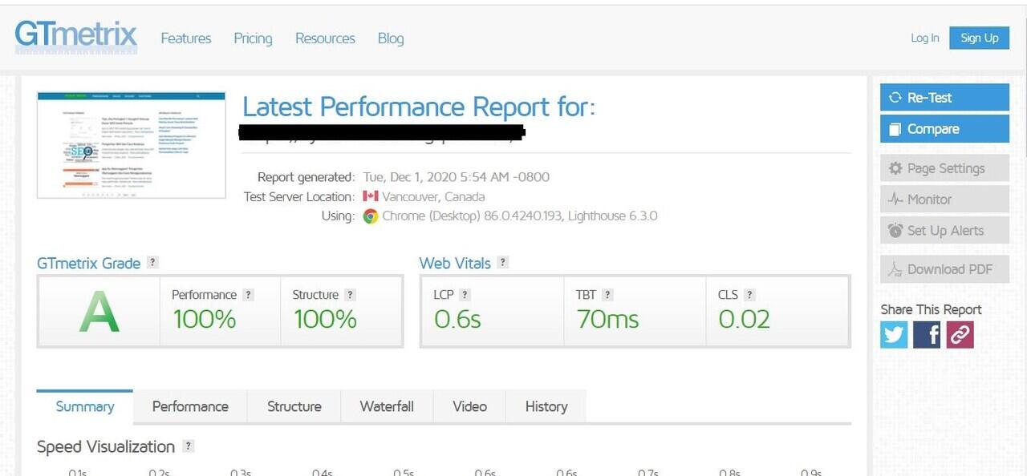Open Features in top navigation
Viewport: 1027px width, 476px height.
coord(186,38)
